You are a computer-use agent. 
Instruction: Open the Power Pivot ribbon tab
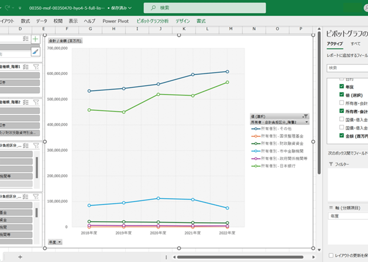pyautogui.click(x=116, y=21)
